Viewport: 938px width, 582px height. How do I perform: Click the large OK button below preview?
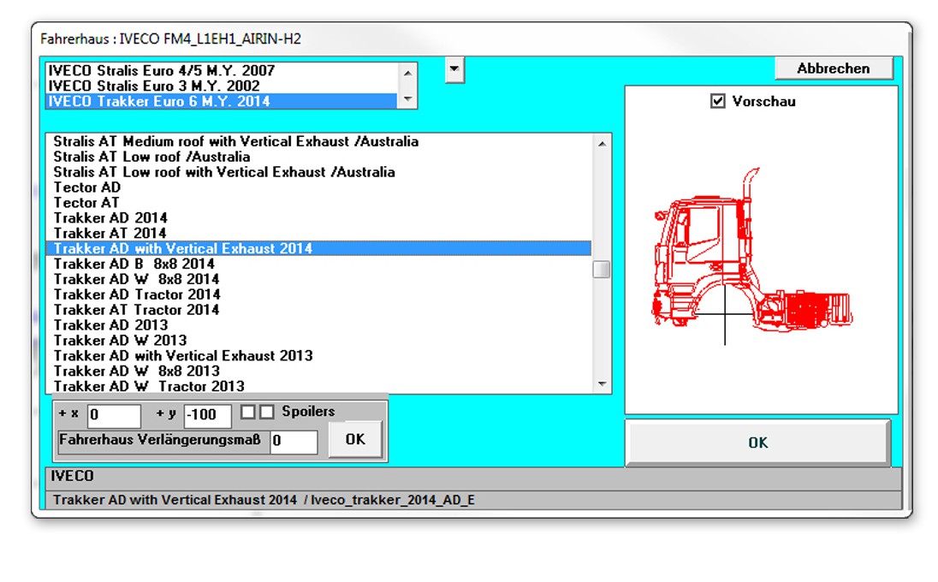click(758, 442)
